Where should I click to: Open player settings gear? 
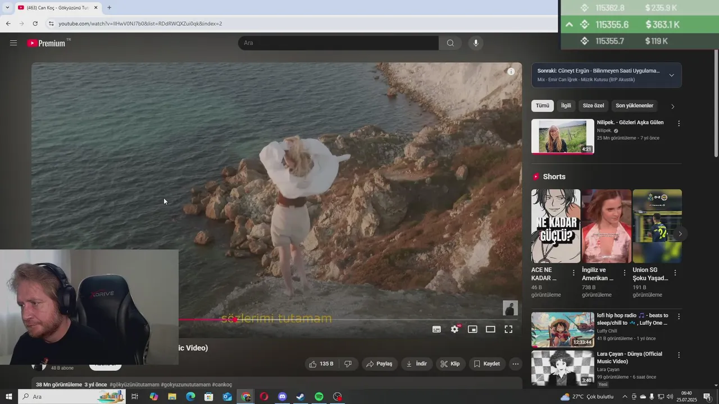[x=454, y=329]
